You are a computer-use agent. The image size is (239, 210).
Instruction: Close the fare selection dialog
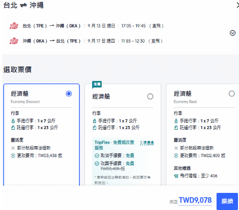pos(237,6)
